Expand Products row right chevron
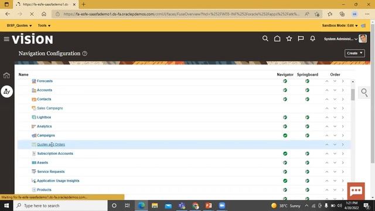The height and width of the screenshot is (211, 375). click(x=343, y=190)
